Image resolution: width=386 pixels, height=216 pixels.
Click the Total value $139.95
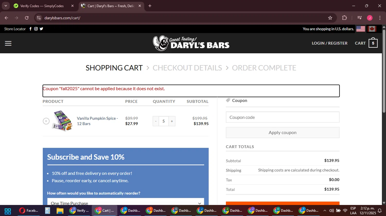[332, 189]
